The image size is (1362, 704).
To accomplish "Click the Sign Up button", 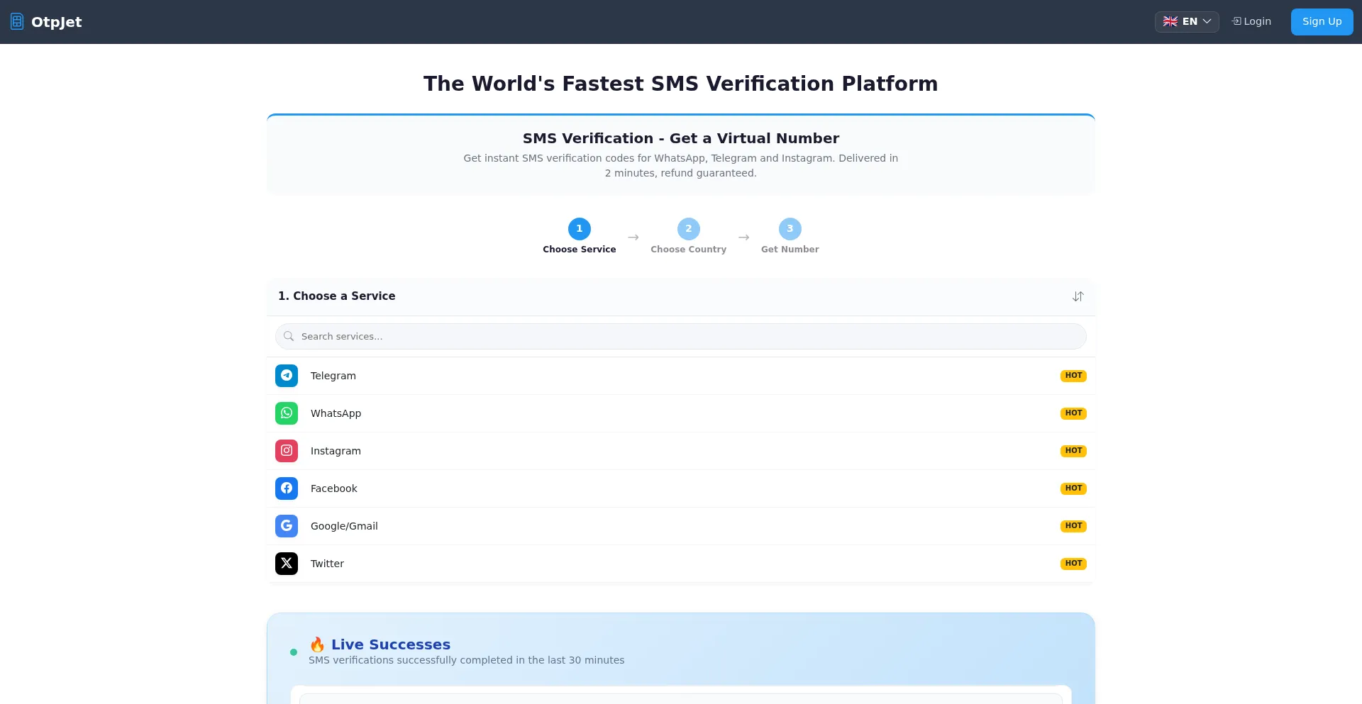I will pos(1322,21).
